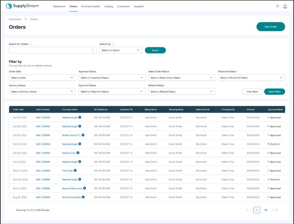
Task: Clear the search field with the x icon
Action: click(x=93, y=50)
